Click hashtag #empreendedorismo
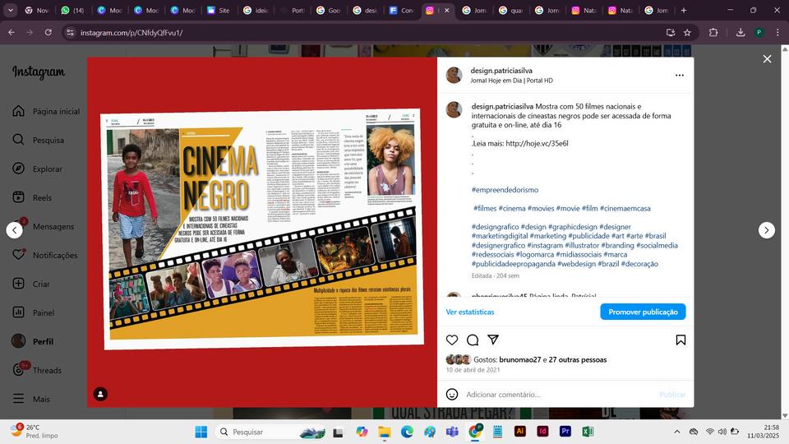The width and height of the screenshot is (789, 444). 505,190
